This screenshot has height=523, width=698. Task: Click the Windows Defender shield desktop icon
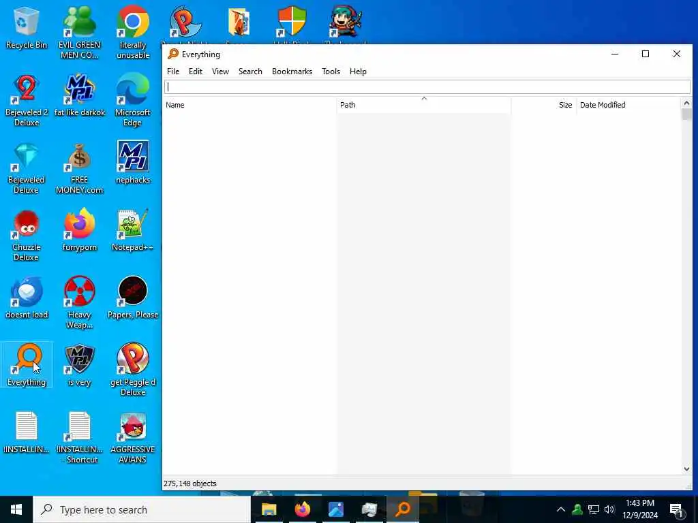(292, 21)
